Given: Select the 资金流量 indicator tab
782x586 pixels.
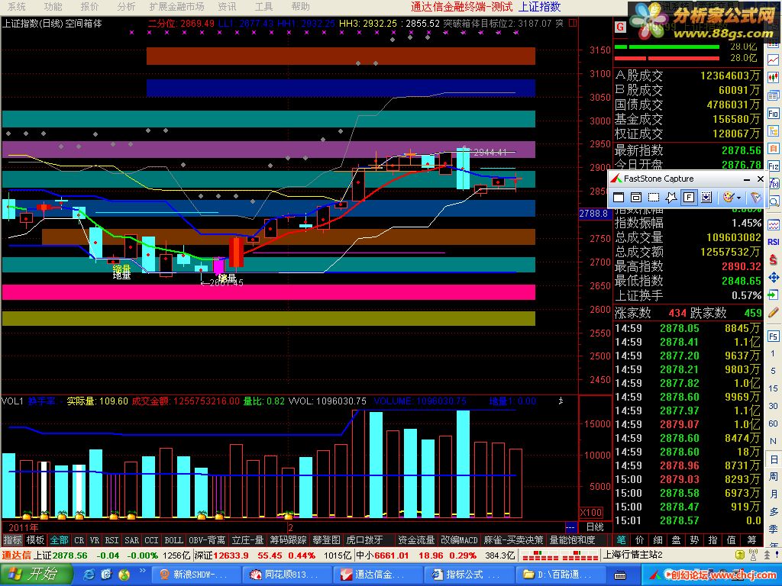Looking at the screenshot, I should point(416,540).
